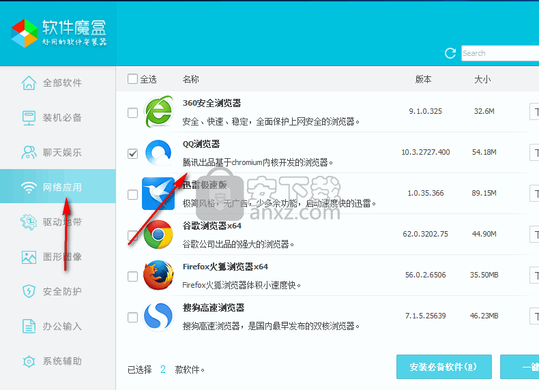Click into the Search input field

[x=500, y=53]
